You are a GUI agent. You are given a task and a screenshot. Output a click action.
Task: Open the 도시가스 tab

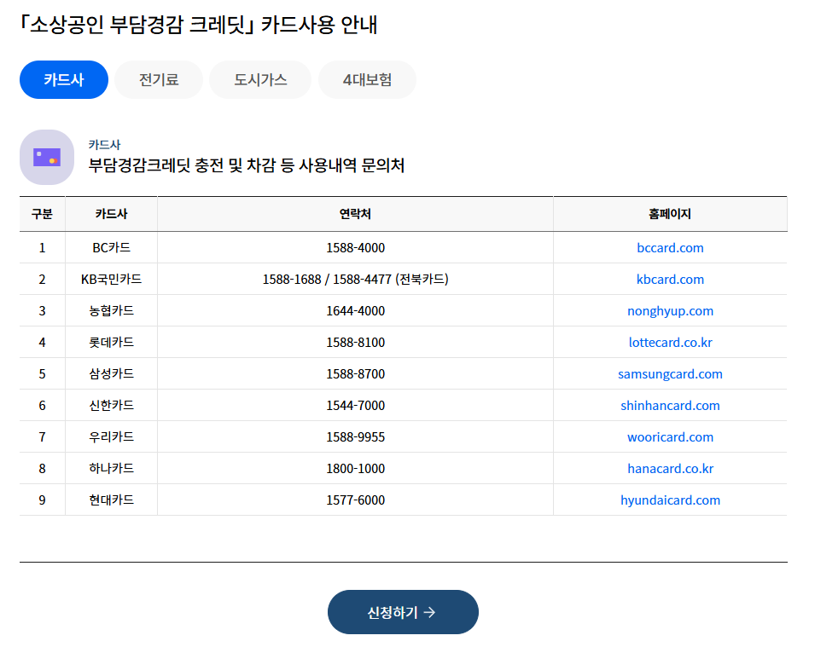260,79
